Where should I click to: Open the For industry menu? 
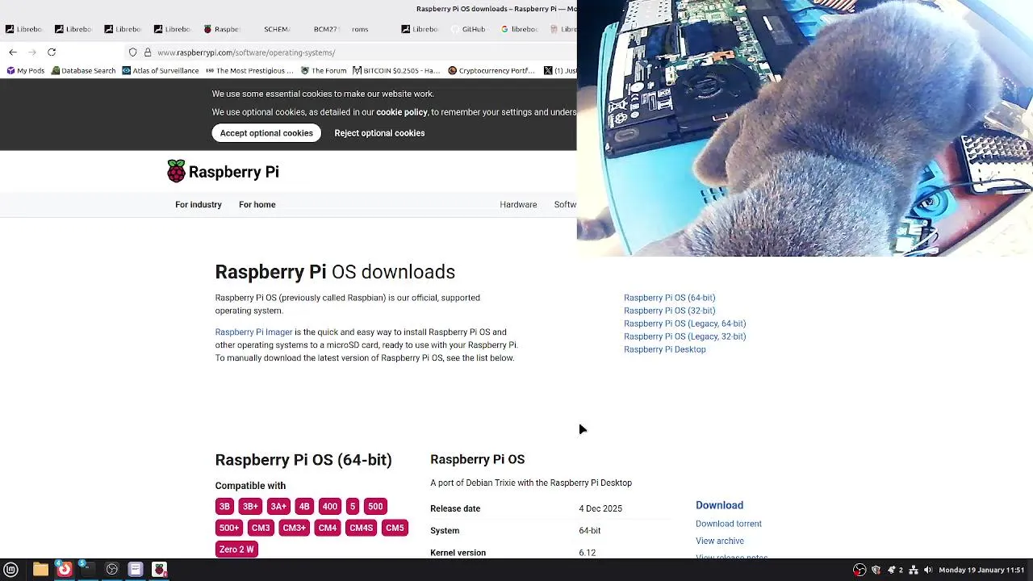199,204
